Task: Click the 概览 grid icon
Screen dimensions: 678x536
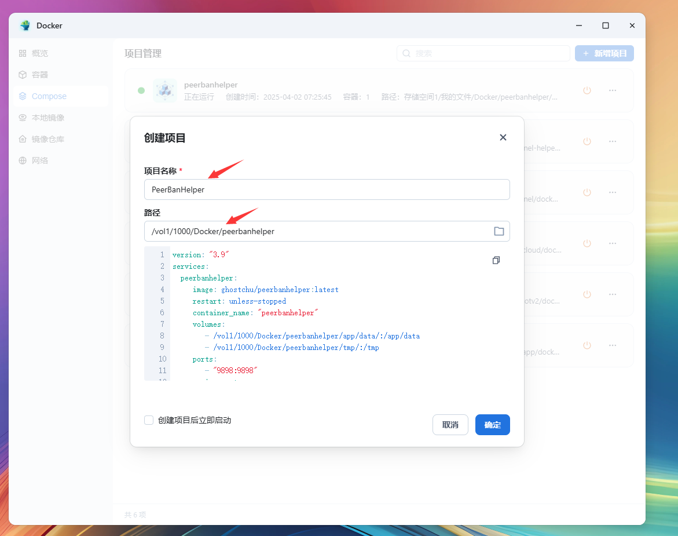Action: (23, 53)
